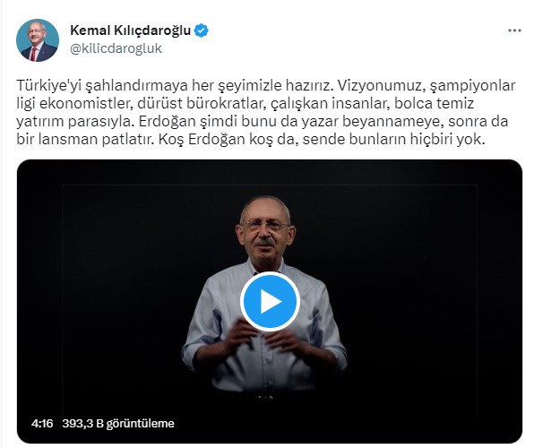Open Kemal Kılıçdaroğlu's round profile avatar

(38, 40)
